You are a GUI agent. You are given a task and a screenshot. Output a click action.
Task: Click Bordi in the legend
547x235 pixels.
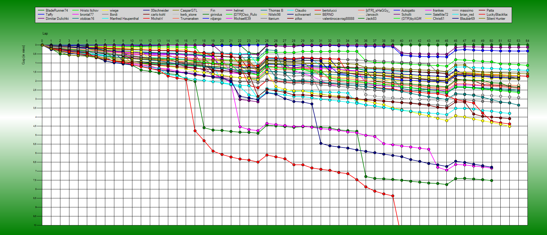(114, 15)
